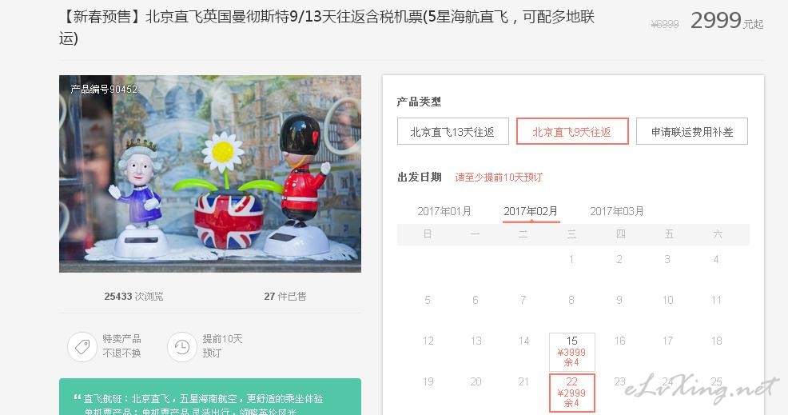Open the 2017年02月 month tab
Viewport: 788px width, 415px height.
[x=531, y=211]
